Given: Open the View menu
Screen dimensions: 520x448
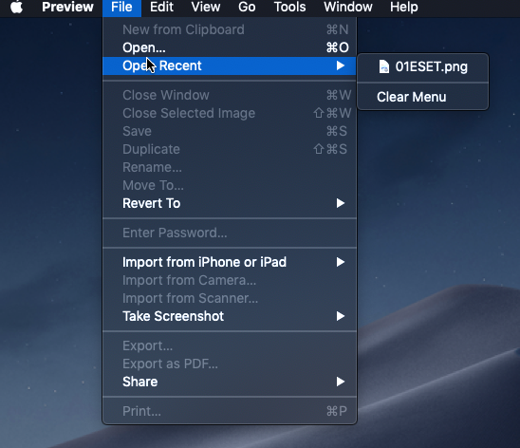Looking at the screenshot, I should tap(206, 7).
